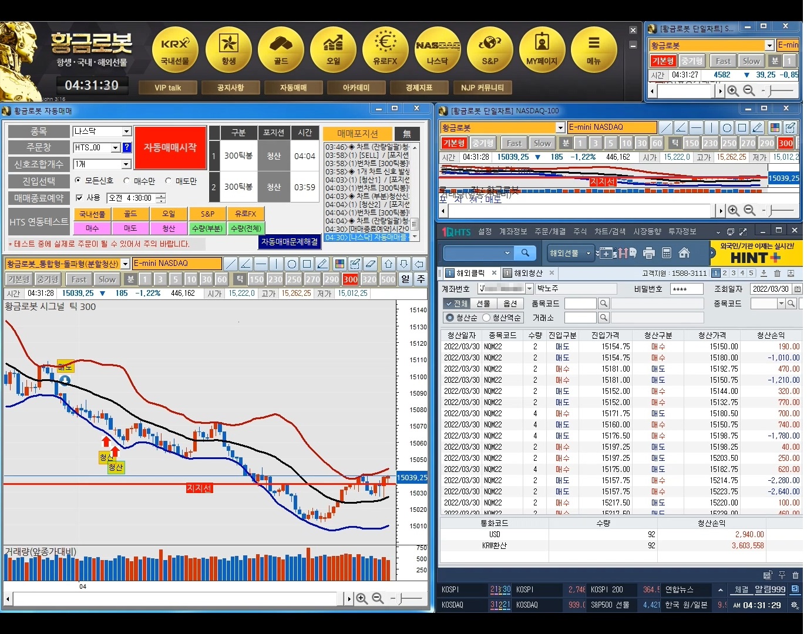The height and width of the screenshot is (634, 807).
Task: Click the VIP talk button
Action: click(x=168, y=87)
